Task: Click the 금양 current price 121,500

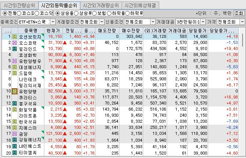Action: pos(54,134)
